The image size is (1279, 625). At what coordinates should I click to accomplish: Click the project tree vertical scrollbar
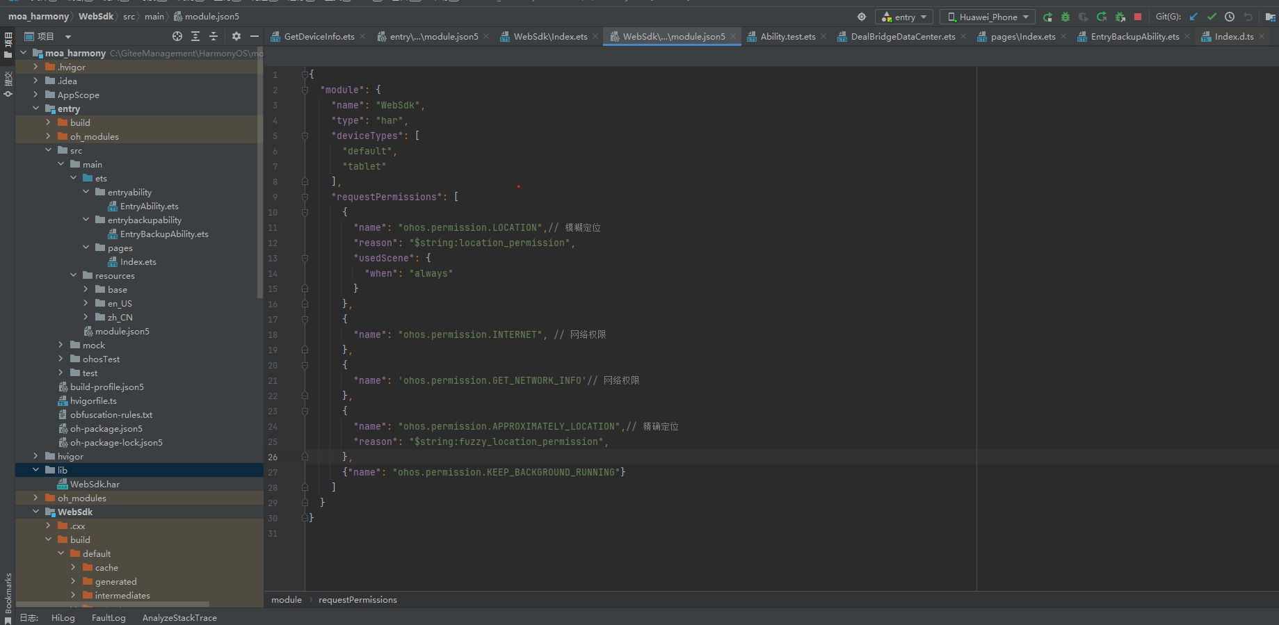point(260,174)
